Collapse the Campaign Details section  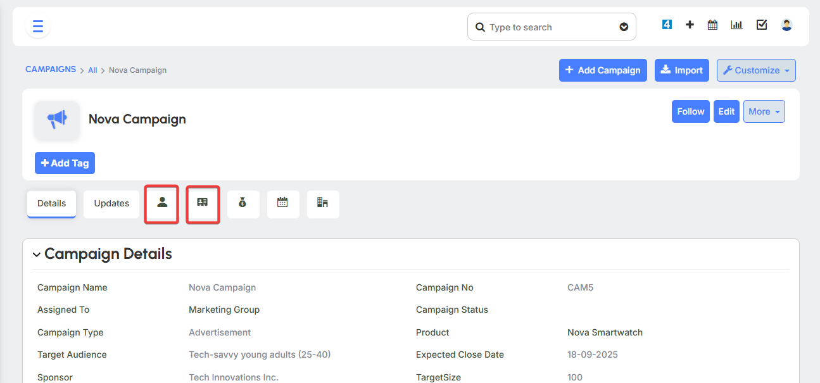tap(37, 254)
